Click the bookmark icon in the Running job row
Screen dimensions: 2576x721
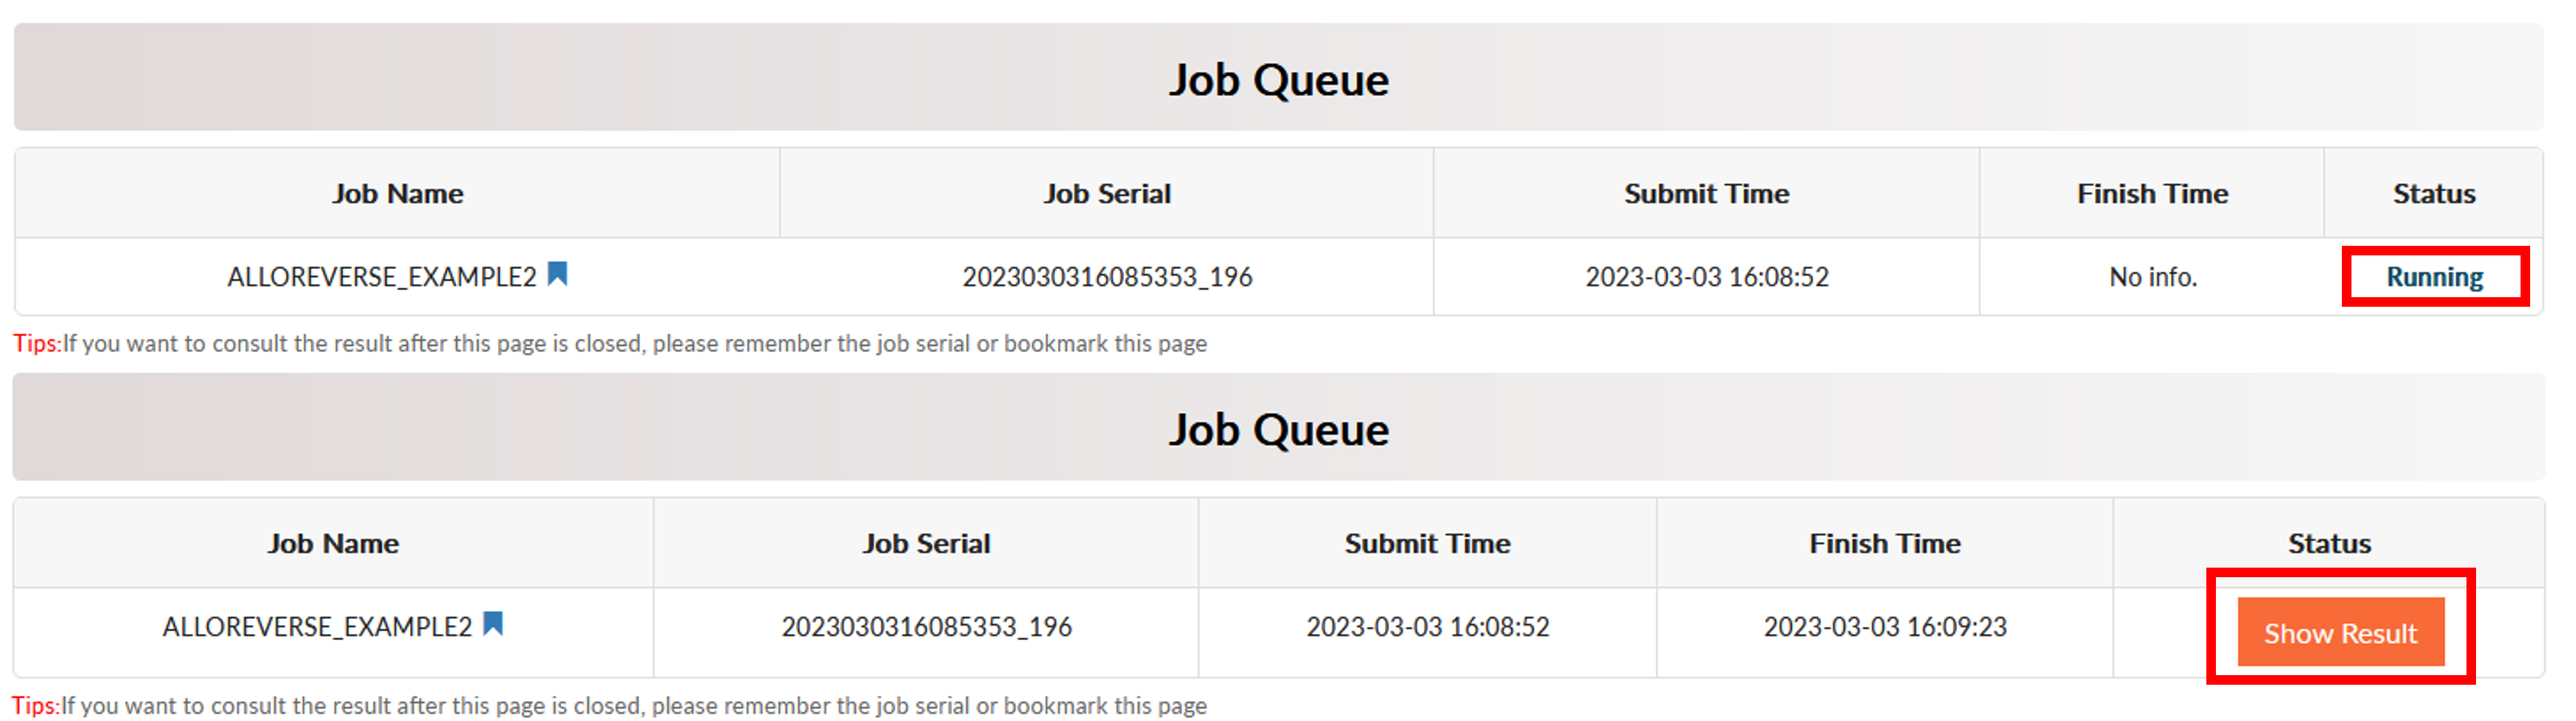(558, 274)
